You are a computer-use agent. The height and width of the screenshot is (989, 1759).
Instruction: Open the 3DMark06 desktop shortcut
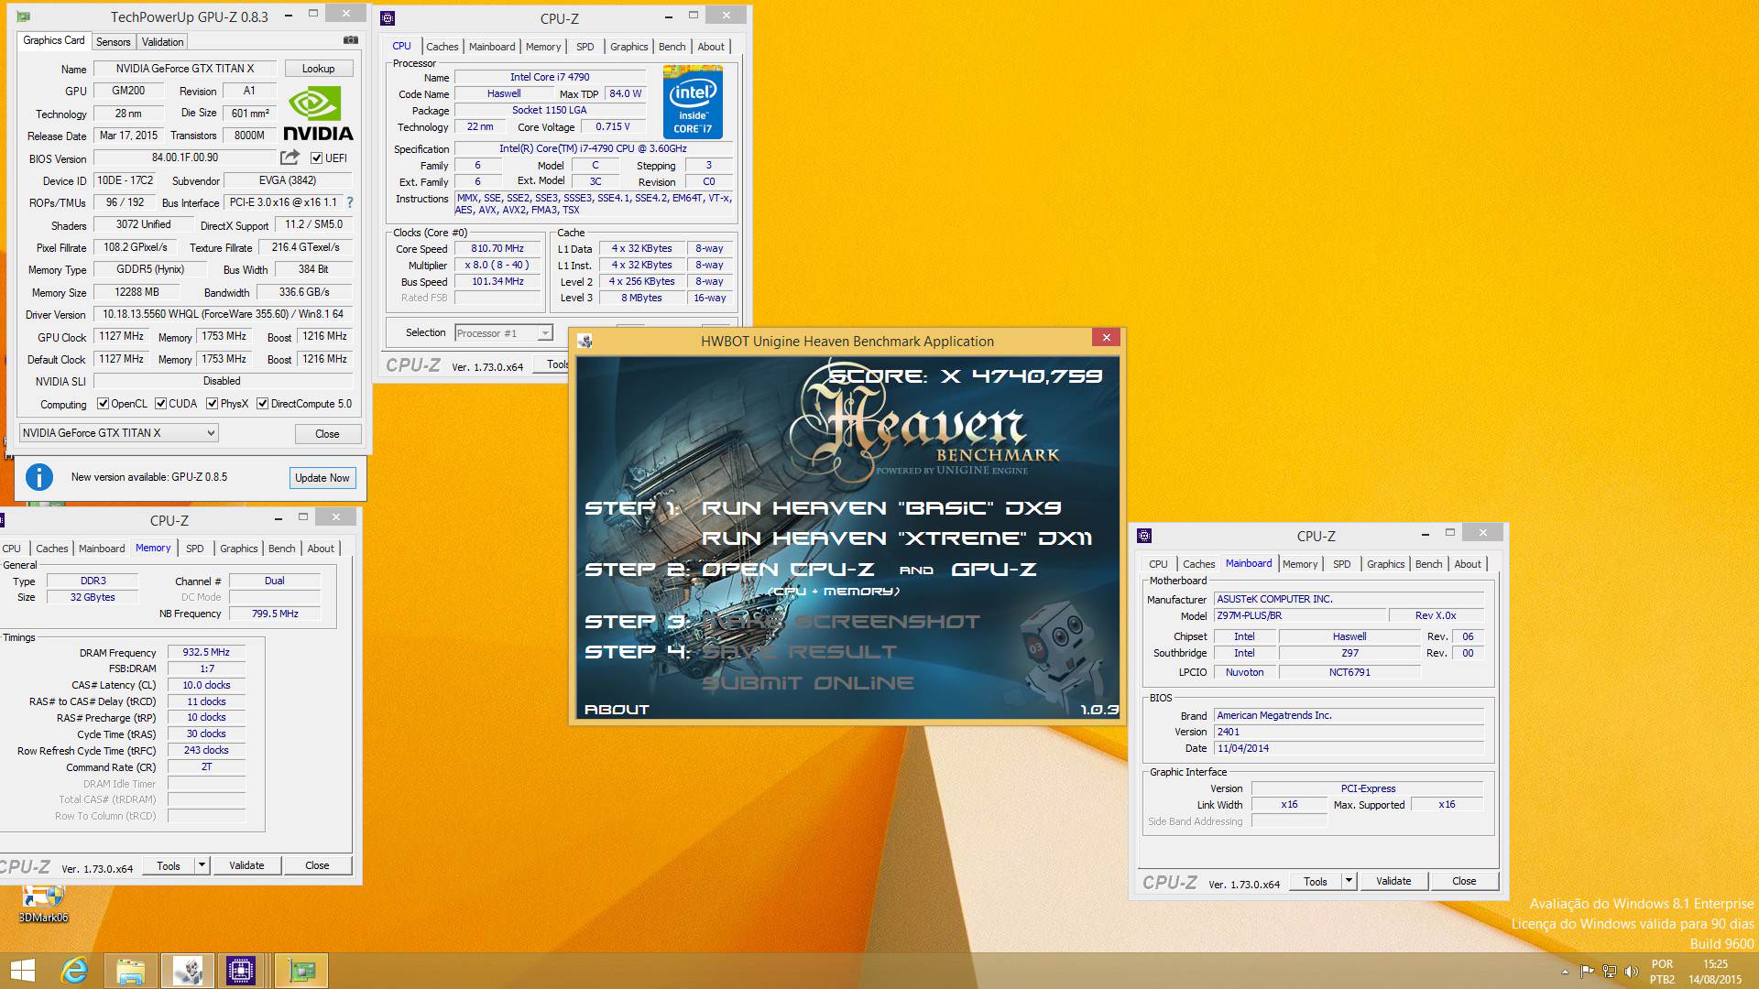[x=43, y=903]
